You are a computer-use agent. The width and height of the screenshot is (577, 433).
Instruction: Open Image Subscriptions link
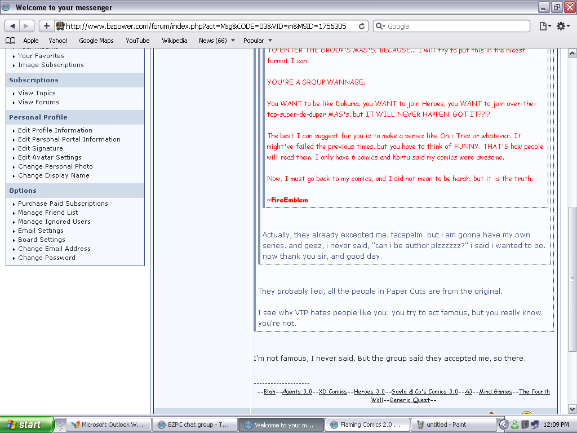click(x=51, y=65)
